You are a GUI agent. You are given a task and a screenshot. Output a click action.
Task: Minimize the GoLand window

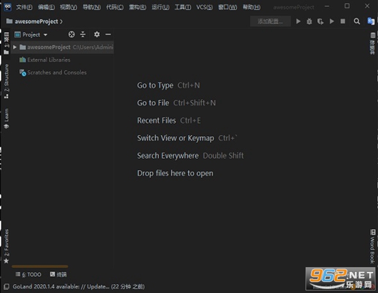[x=327, y=6]
